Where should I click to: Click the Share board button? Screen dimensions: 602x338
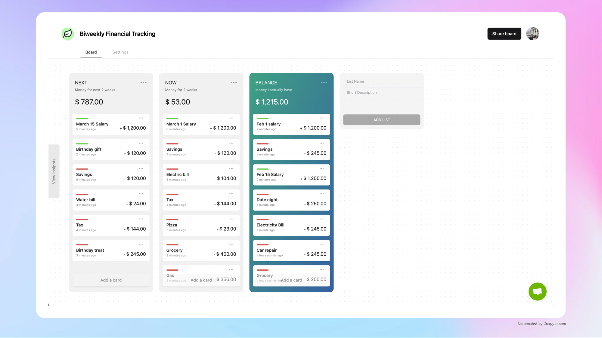(504, 34)
